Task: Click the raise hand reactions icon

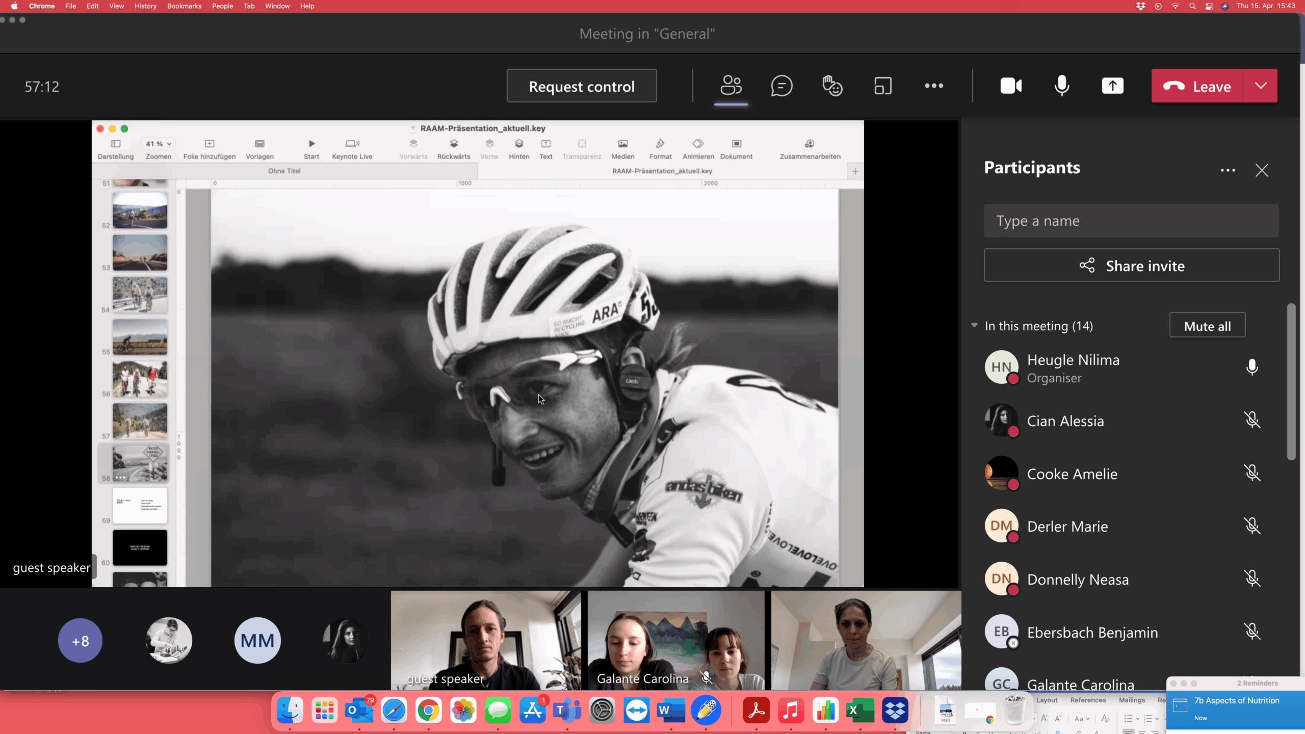Action: click(x=832, y=86)
